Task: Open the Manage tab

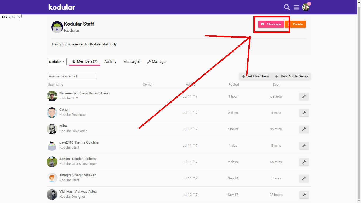Action: point(156,62)
